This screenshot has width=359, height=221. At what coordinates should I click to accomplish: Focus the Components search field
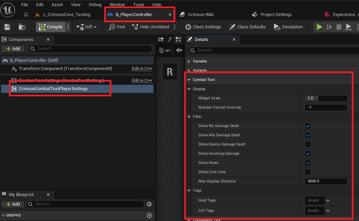(90, 49)
